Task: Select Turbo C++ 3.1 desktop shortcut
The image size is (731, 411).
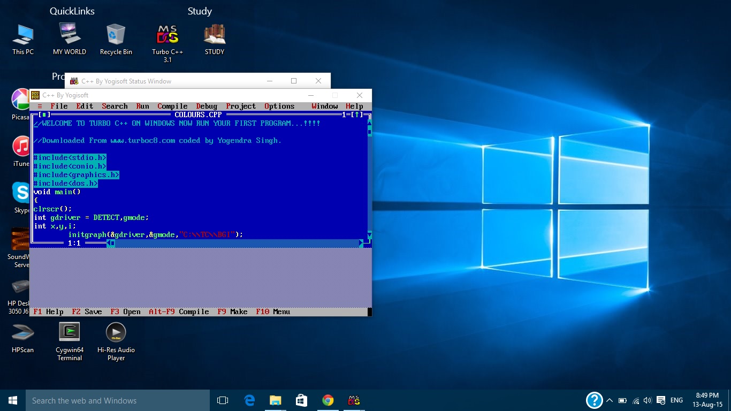Action: (167, 43)
